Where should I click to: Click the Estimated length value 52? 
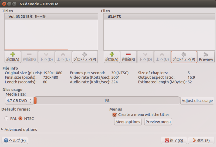tap(190, 82)
